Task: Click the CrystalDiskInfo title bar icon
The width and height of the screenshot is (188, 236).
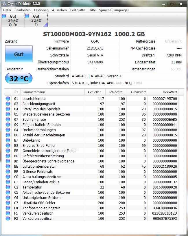Action: (x=4, y=3)
